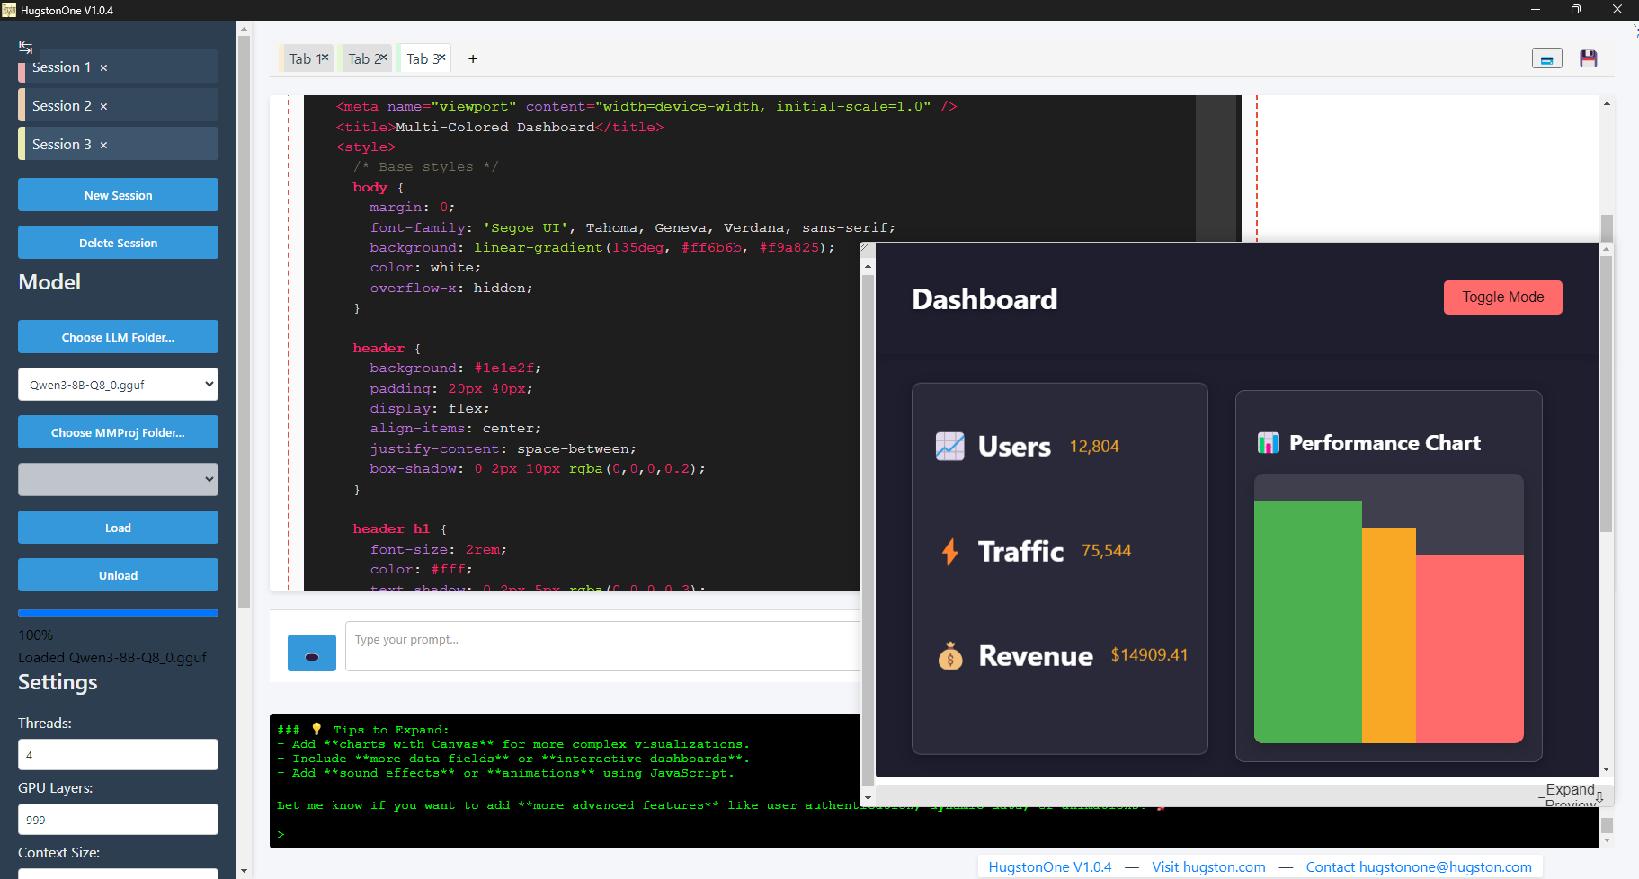
Task: Click the HugstonOne app icon in title bar
Action: click(x=9, y=10)
